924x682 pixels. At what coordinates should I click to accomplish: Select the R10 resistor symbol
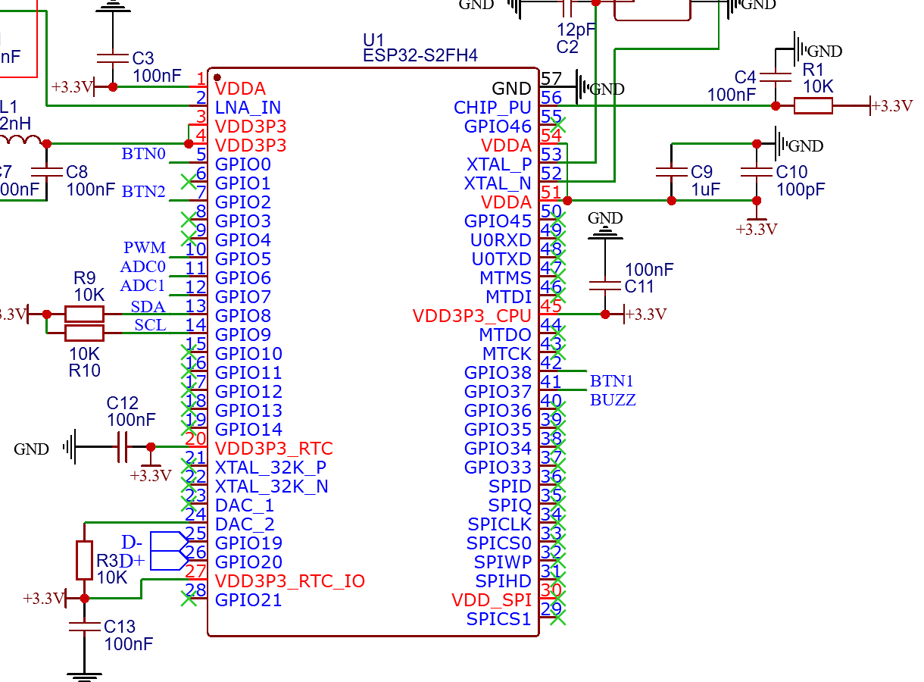tap(84, 333)
